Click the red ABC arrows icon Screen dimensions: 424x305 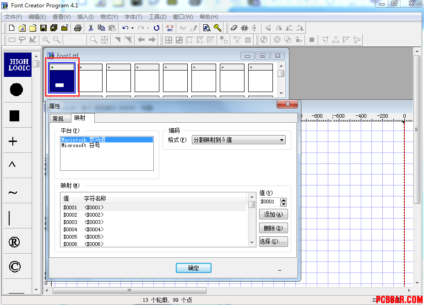(x=170, y=28)
